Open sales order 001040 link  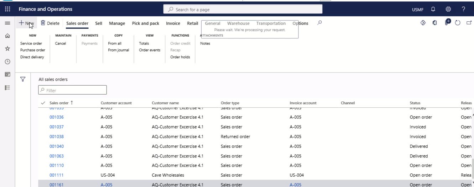point(57,146)
